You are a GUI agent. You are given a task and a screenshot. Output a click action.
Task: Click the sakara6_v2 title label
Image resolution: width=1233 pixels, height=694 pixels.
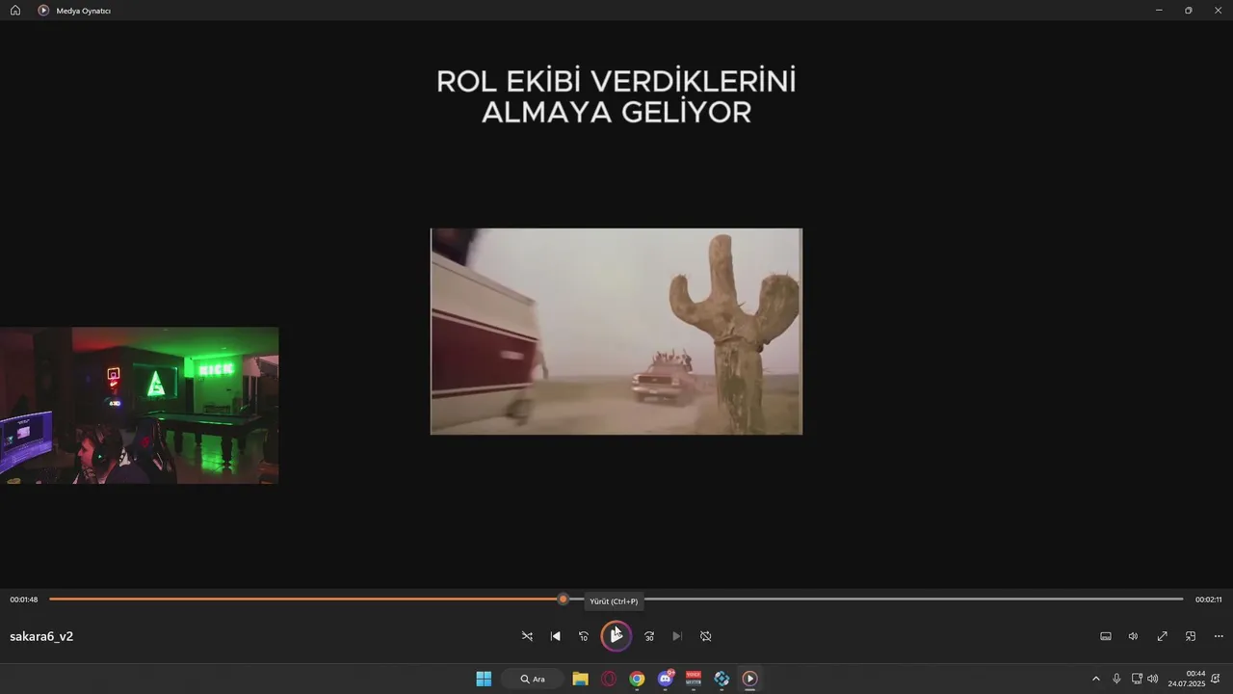point(41,636)
